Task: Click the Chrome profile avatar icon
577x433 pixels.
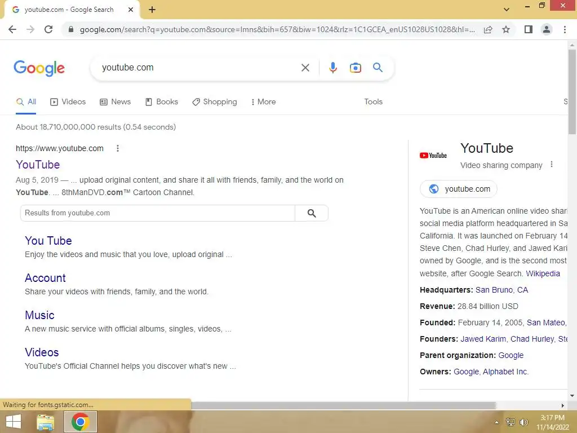Action: (547, 29)
